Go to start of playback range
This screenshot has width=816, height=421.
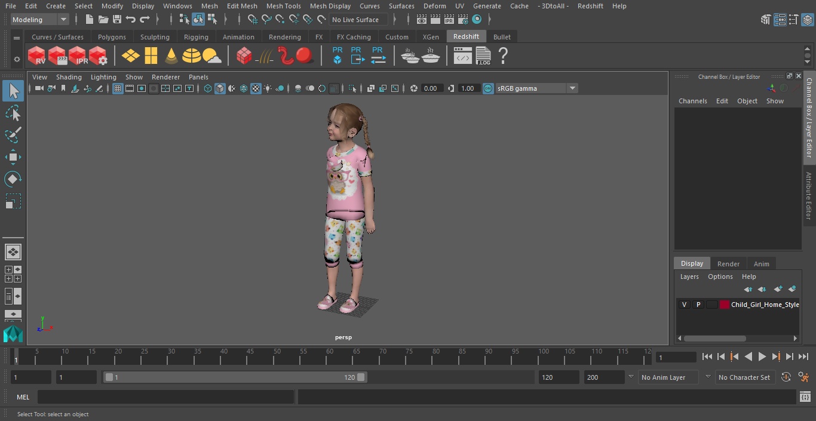pos(707,357)
